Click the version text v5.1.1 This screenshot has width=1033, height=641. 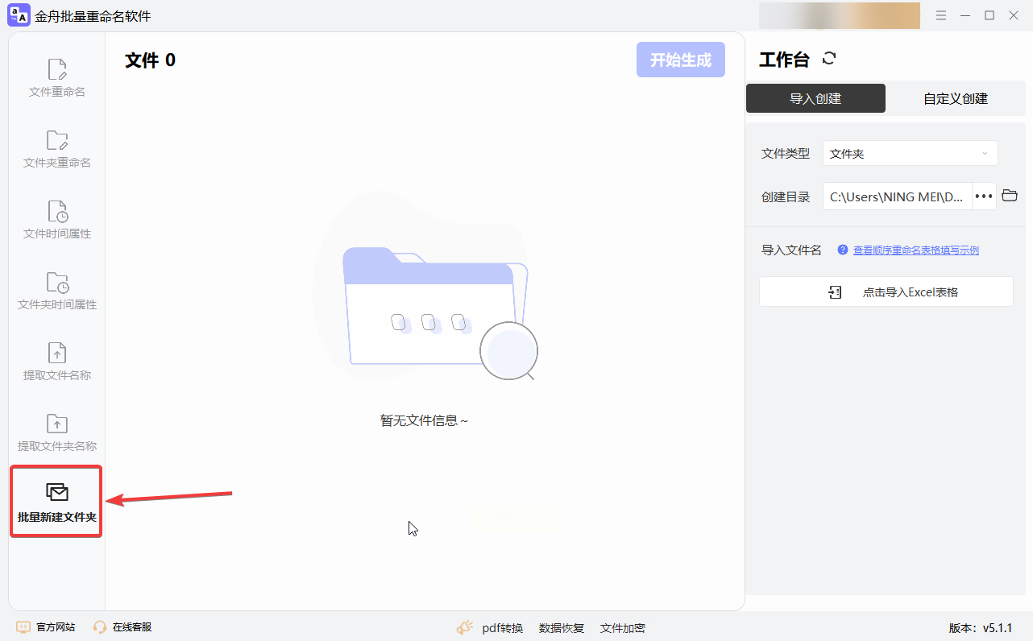981,628
